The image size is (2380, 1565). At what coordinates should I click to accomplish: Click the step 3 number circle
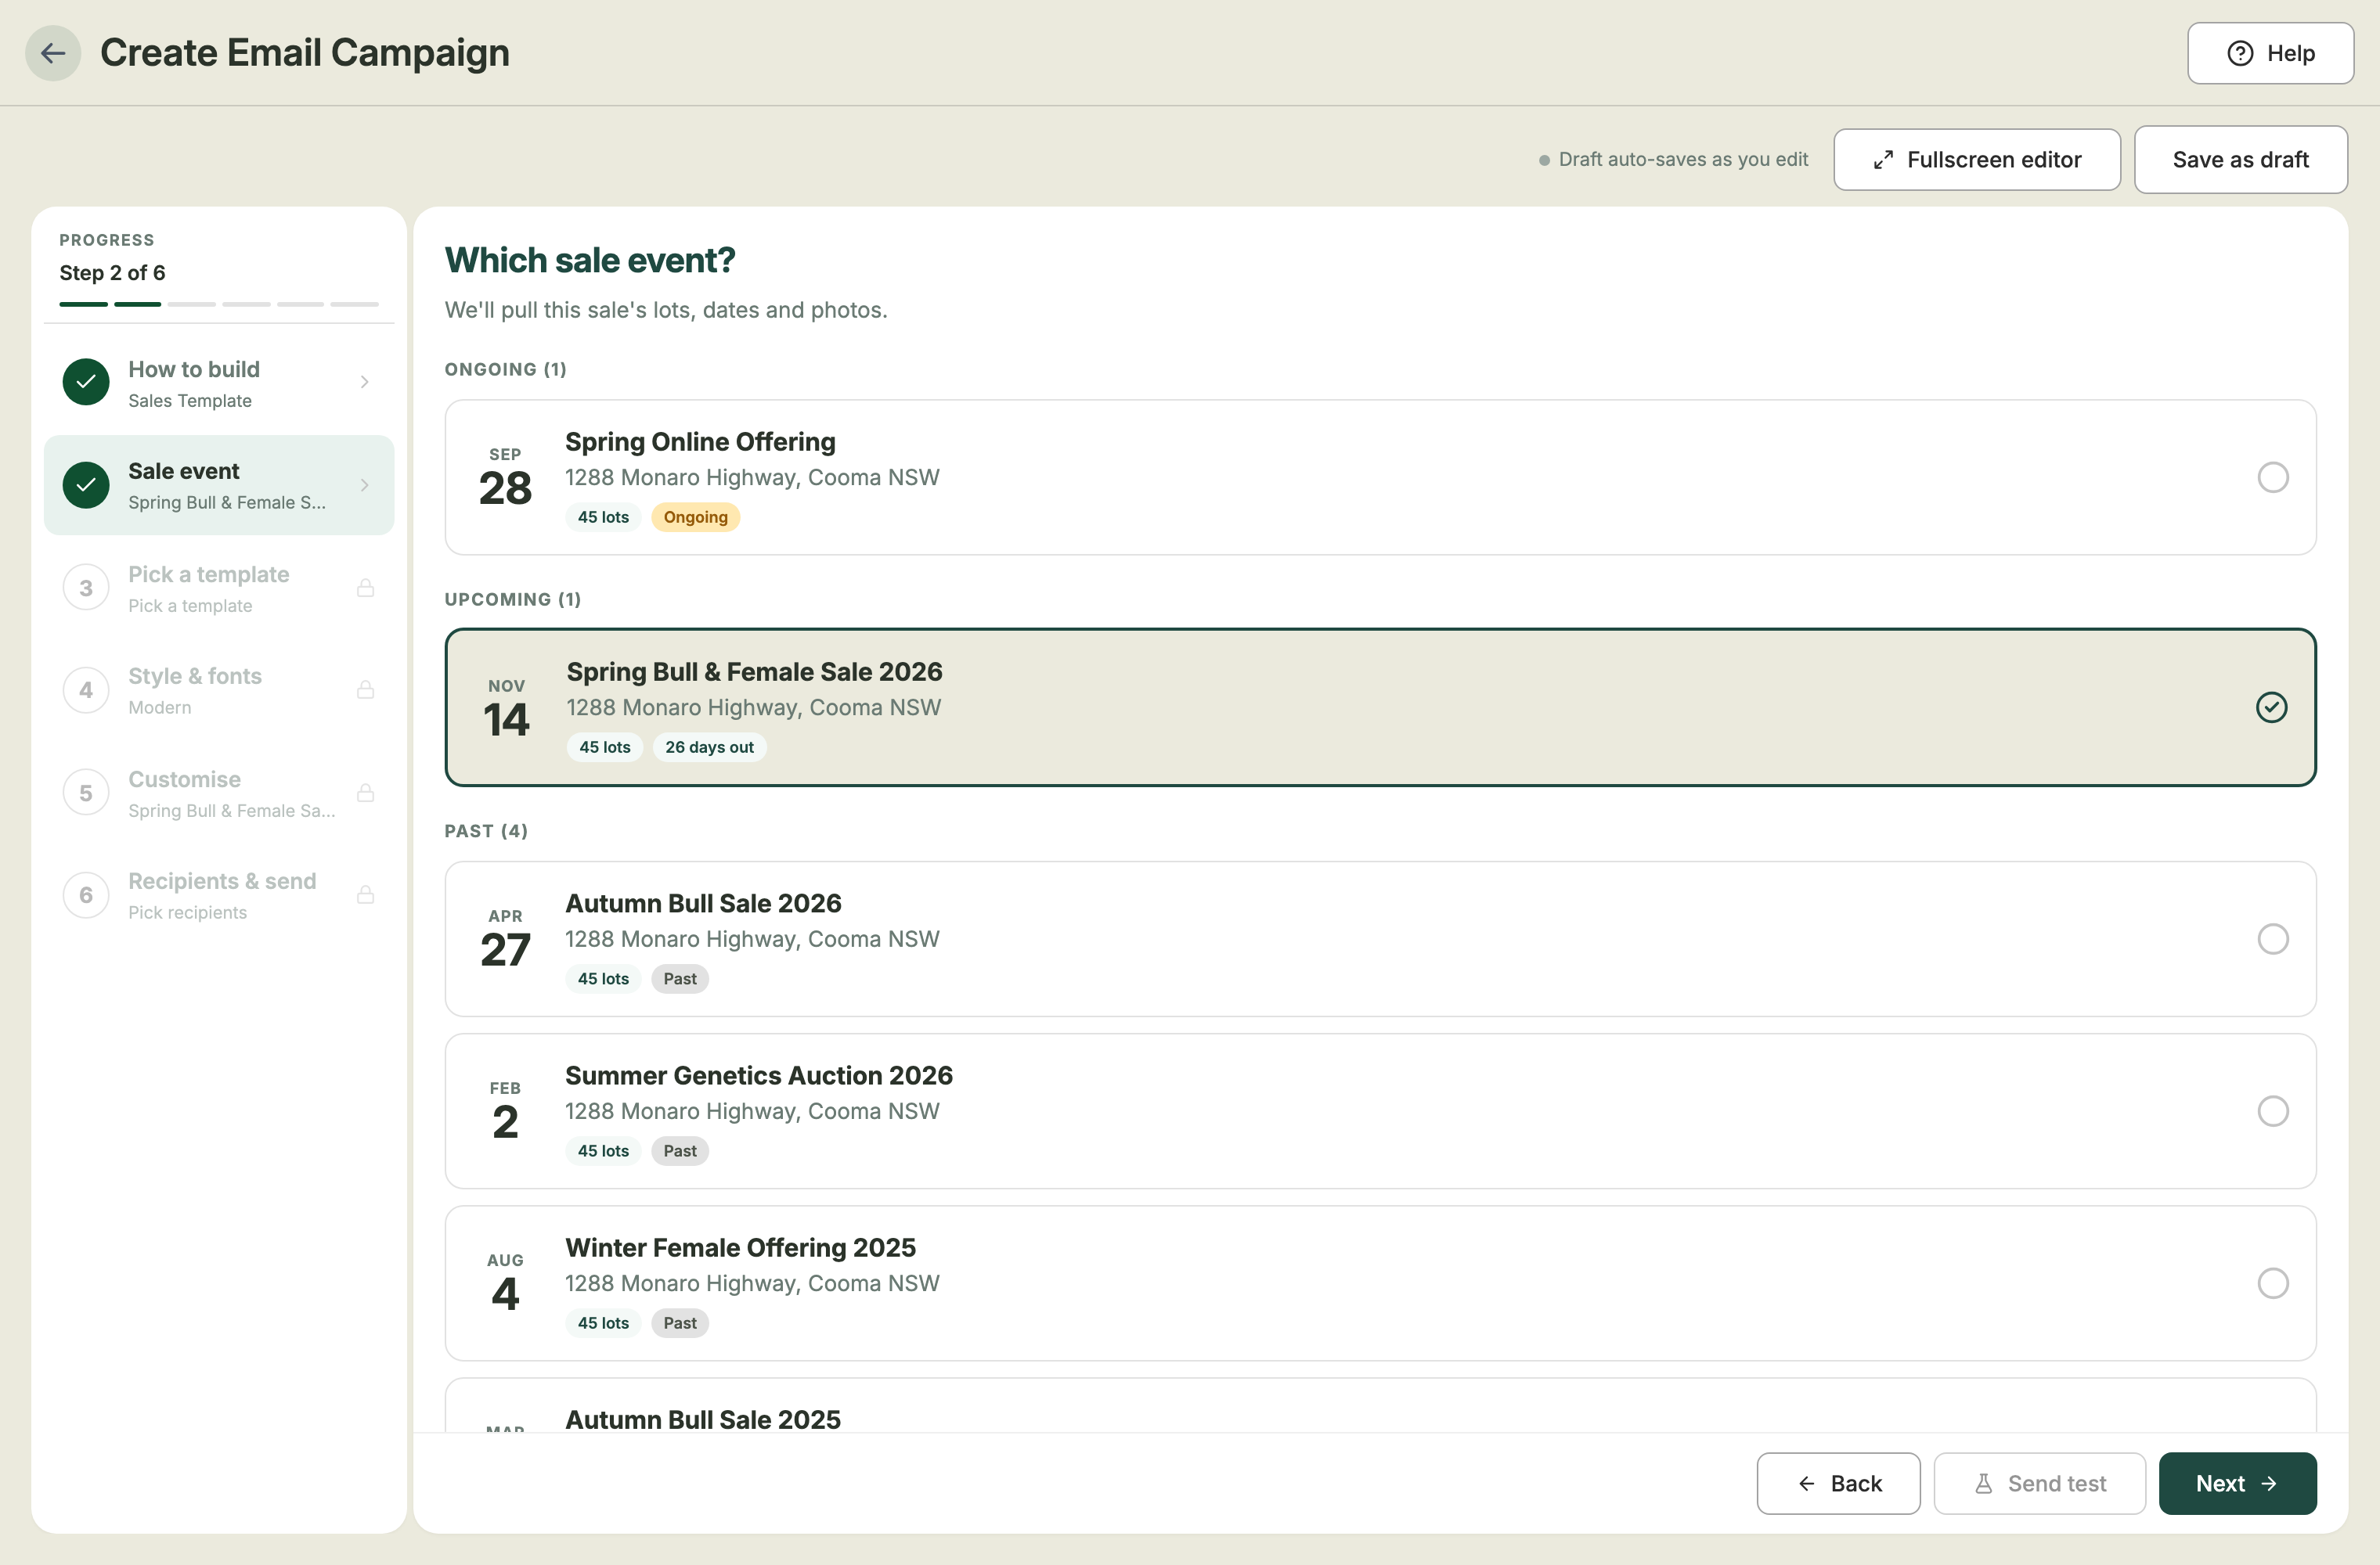(x=86, y=588)
